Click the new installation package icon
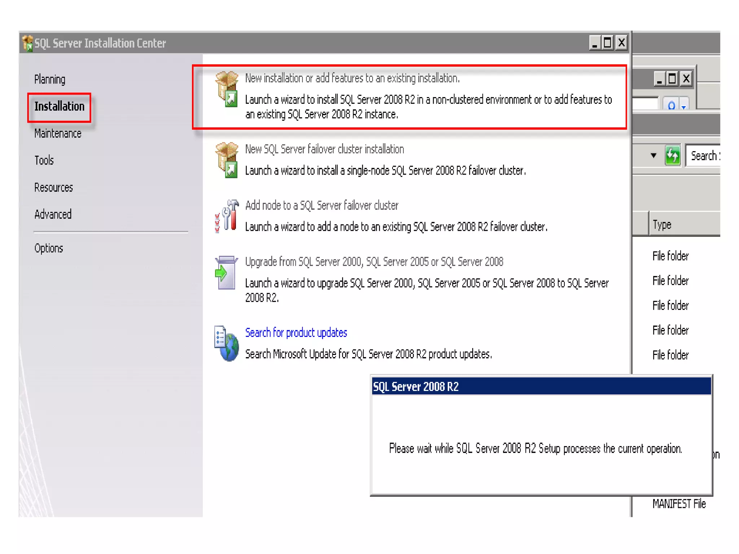Screen dimensions: 739x554 coord(227,89)
